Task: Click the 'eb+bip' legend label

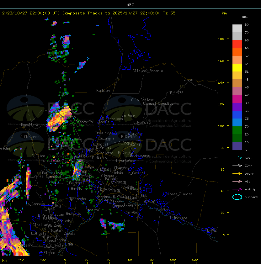Action: click(250, 189)
